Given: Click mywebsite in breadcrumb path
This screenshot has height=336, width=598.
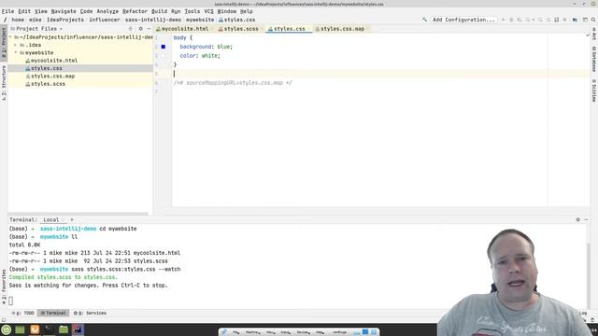Looking at the screenshot, I should click(x=200, y=20).
